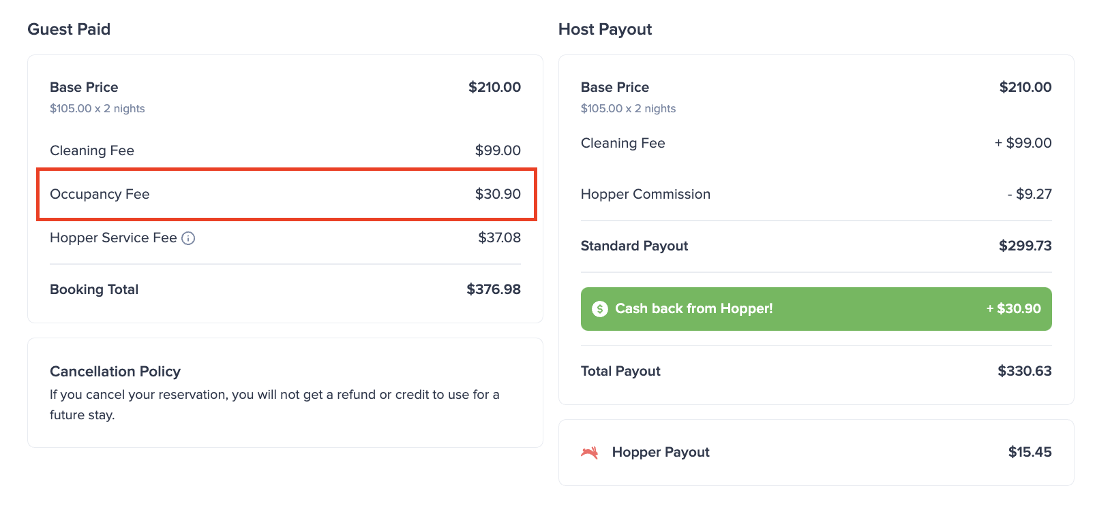Click the $9.27 commission deduction amount
This screenshot has height=520, width=1110.
point(1030,195)
